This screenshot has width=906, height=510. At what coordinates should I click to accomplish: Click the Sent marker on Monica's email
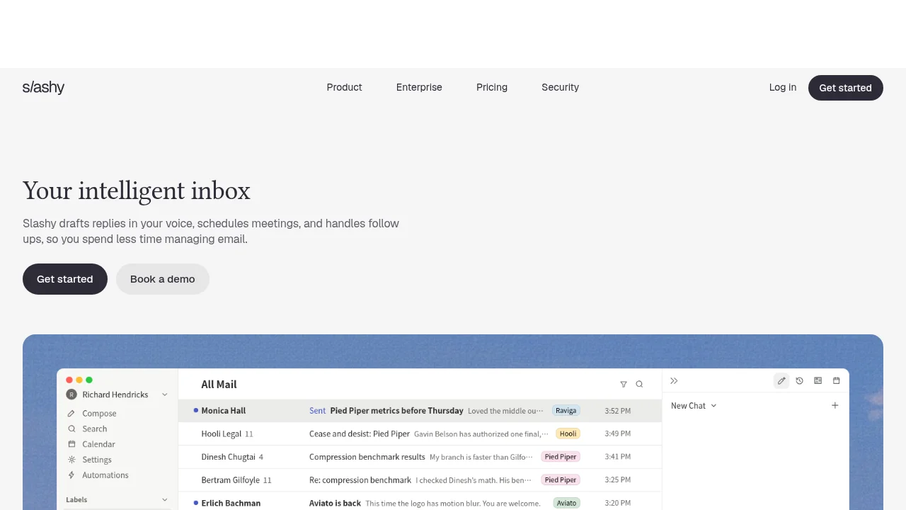point(318,411)
